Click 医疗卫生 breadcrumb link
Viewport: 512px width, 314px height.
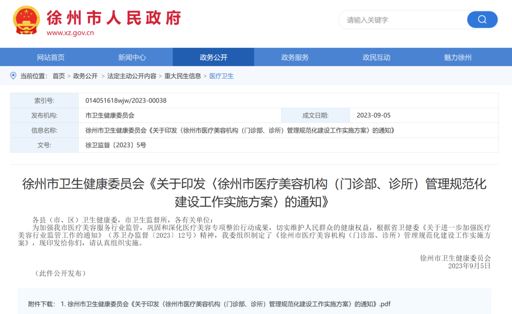221,76
